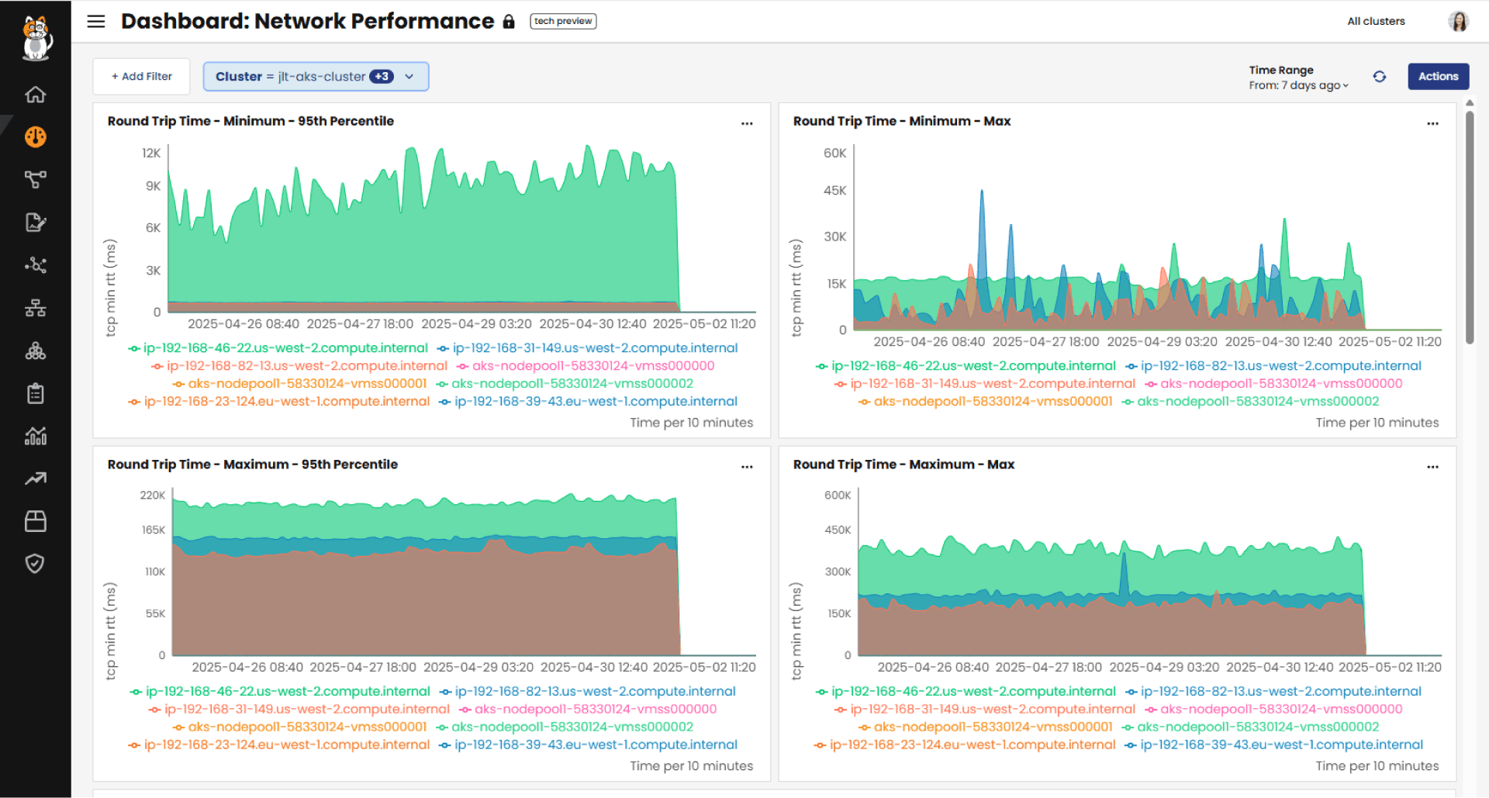Click the mascot logo in the sidebar

pos(36,38)
